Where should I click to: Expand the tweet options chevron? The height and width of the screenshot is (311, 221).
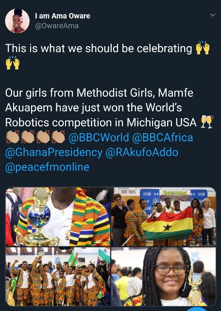pos(212,15)
